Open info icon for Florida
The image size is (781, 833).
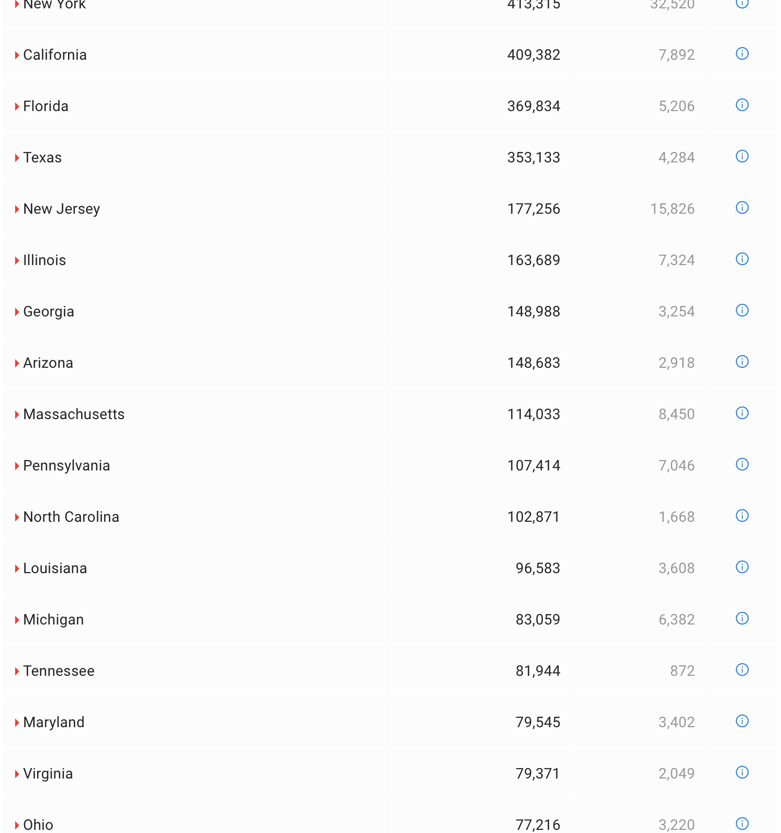pyautogui.click(x=742, y=105)
